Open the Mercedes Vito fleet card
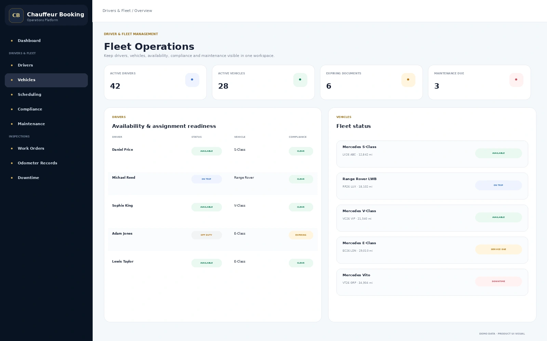The width and height of the screenshot is (547, 341). coord(432,282)
